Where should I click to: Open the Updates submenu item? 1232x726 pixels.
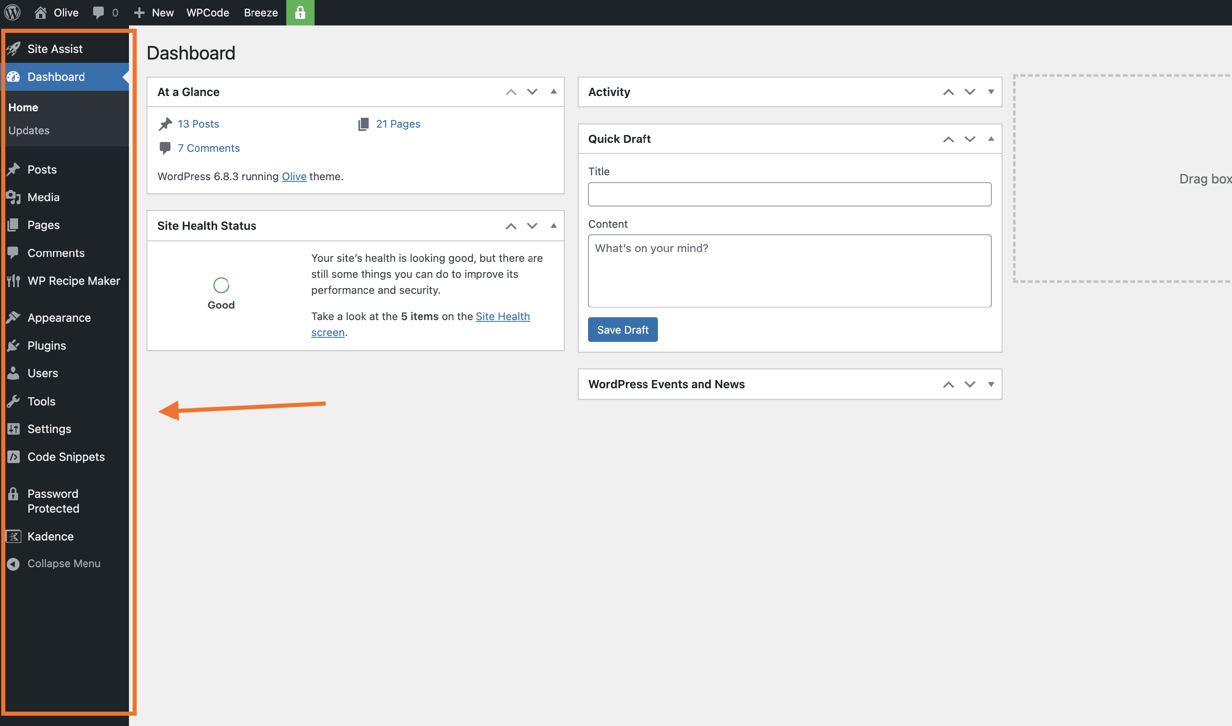29,130
